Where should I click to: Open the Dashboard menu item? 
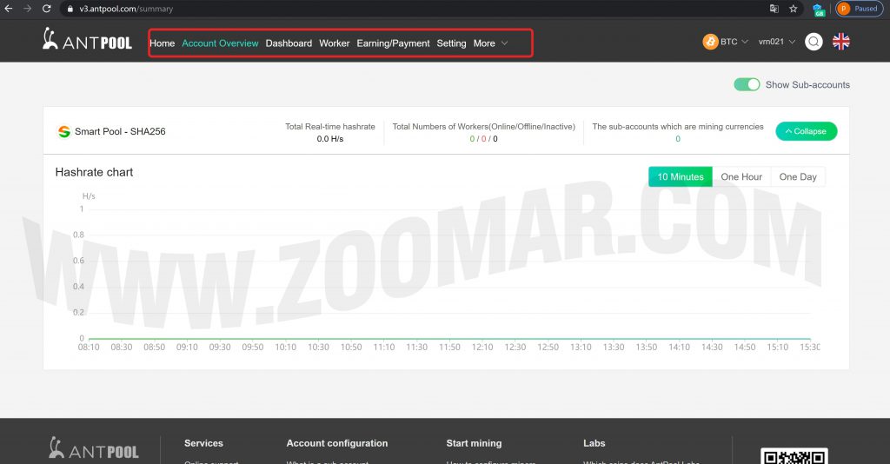pyautogui.click(x=289, y=43)
